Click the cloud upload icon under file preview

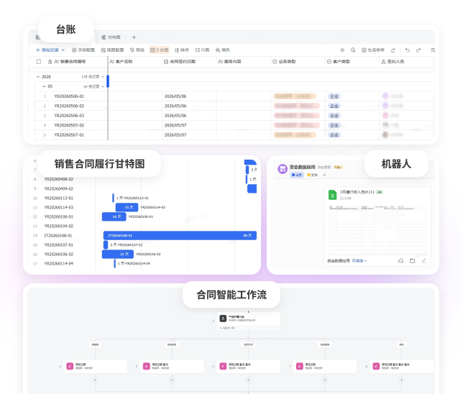400,261
